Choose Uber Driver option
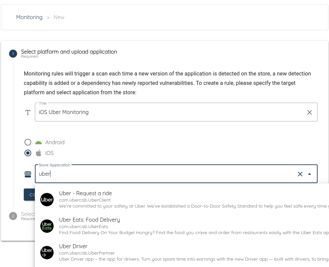The height and width of the screenshot is (267, 329). click(182, 252)
